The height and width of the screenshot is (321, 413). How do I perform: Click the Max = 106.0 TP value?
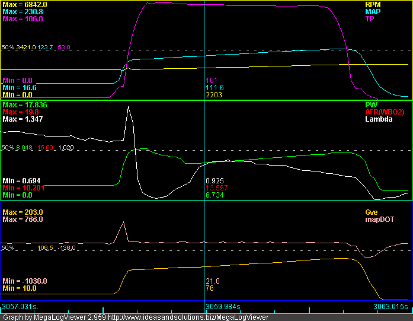(x=23, y=19)
